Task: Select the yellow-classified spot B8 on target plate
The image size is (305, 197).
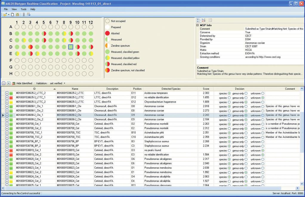Action: [x=64, y=34]
